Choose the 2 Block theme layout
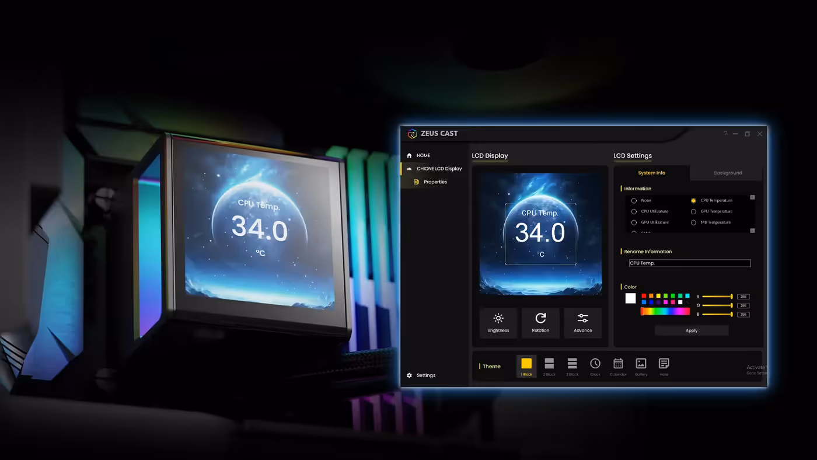Screen dimensions: 817x460 [549, 367]
